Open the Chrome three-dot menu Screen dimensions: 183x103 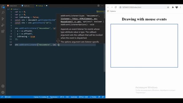pyautogui.click(x=180, y=7)
